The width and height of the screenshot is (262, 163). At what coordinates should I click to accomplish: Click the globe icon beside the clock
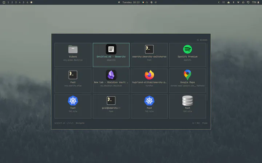tap(151, 2)
